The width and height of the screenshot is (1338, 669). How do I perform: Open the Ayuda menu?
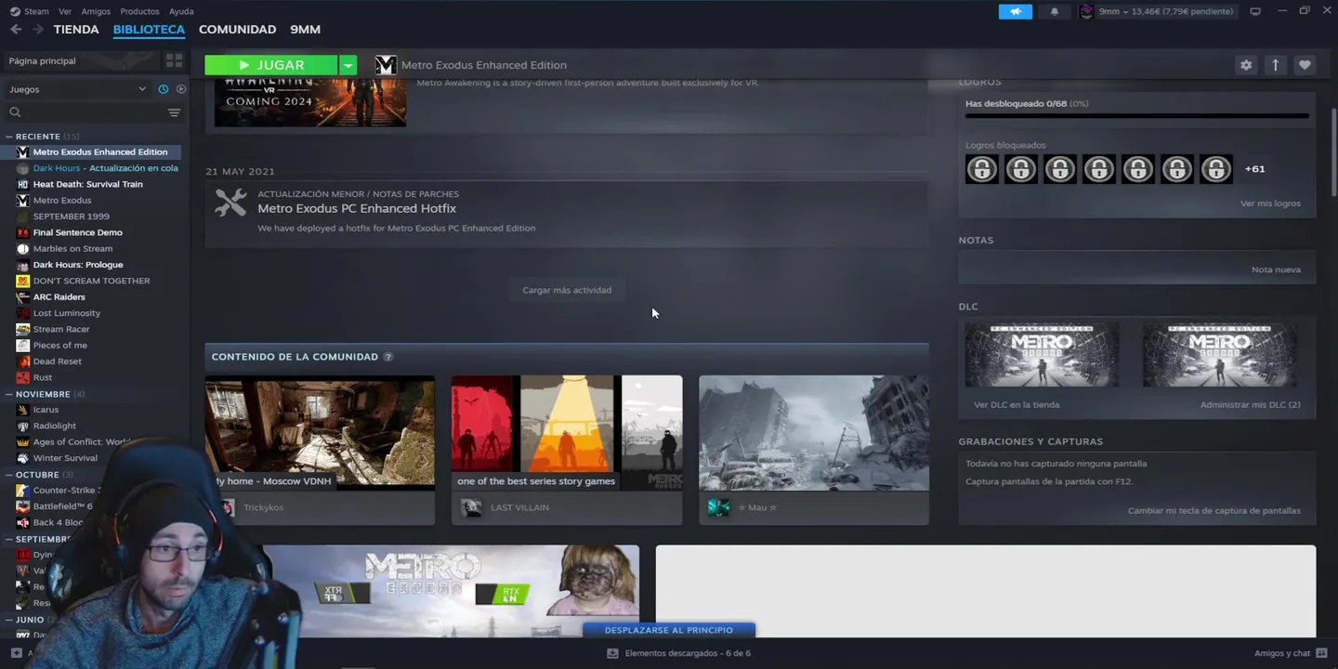181,11
